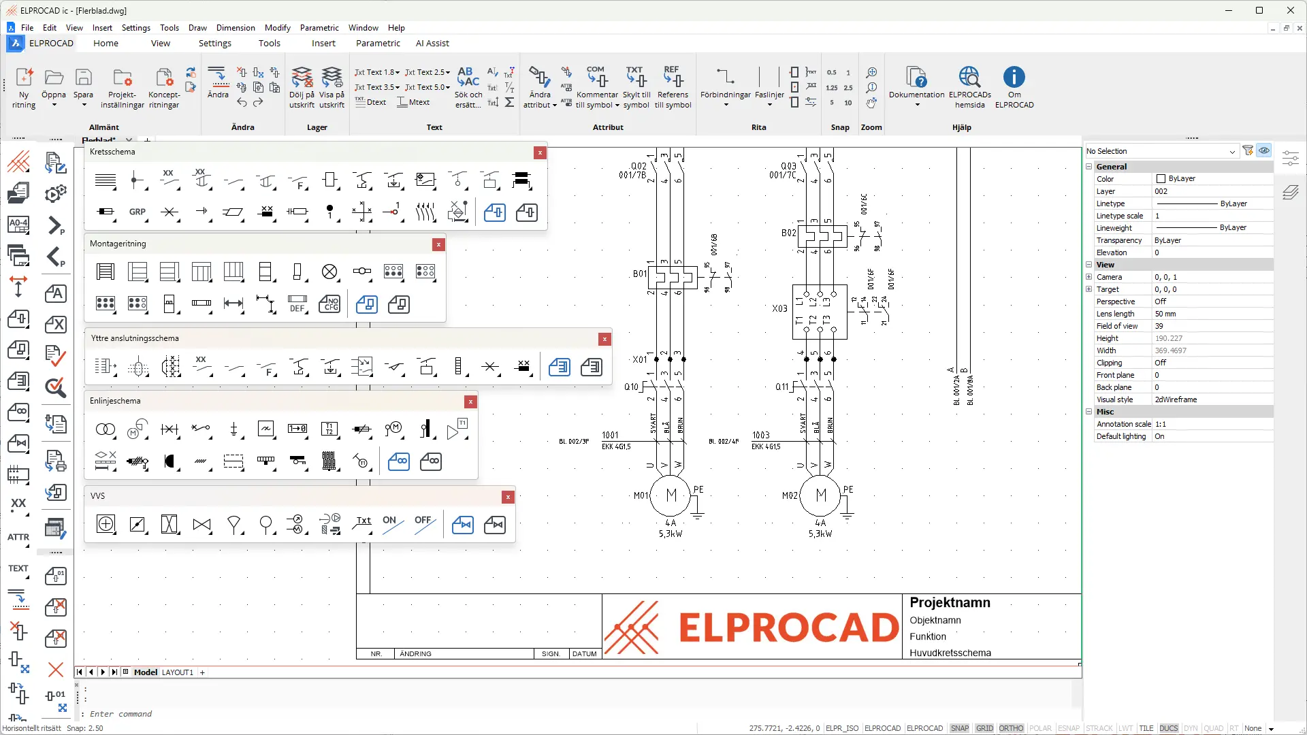The width and height of the screenshot is (1307, 735).
Task: Click Dölj på utskrift layer icon
Action: (302, 78)
